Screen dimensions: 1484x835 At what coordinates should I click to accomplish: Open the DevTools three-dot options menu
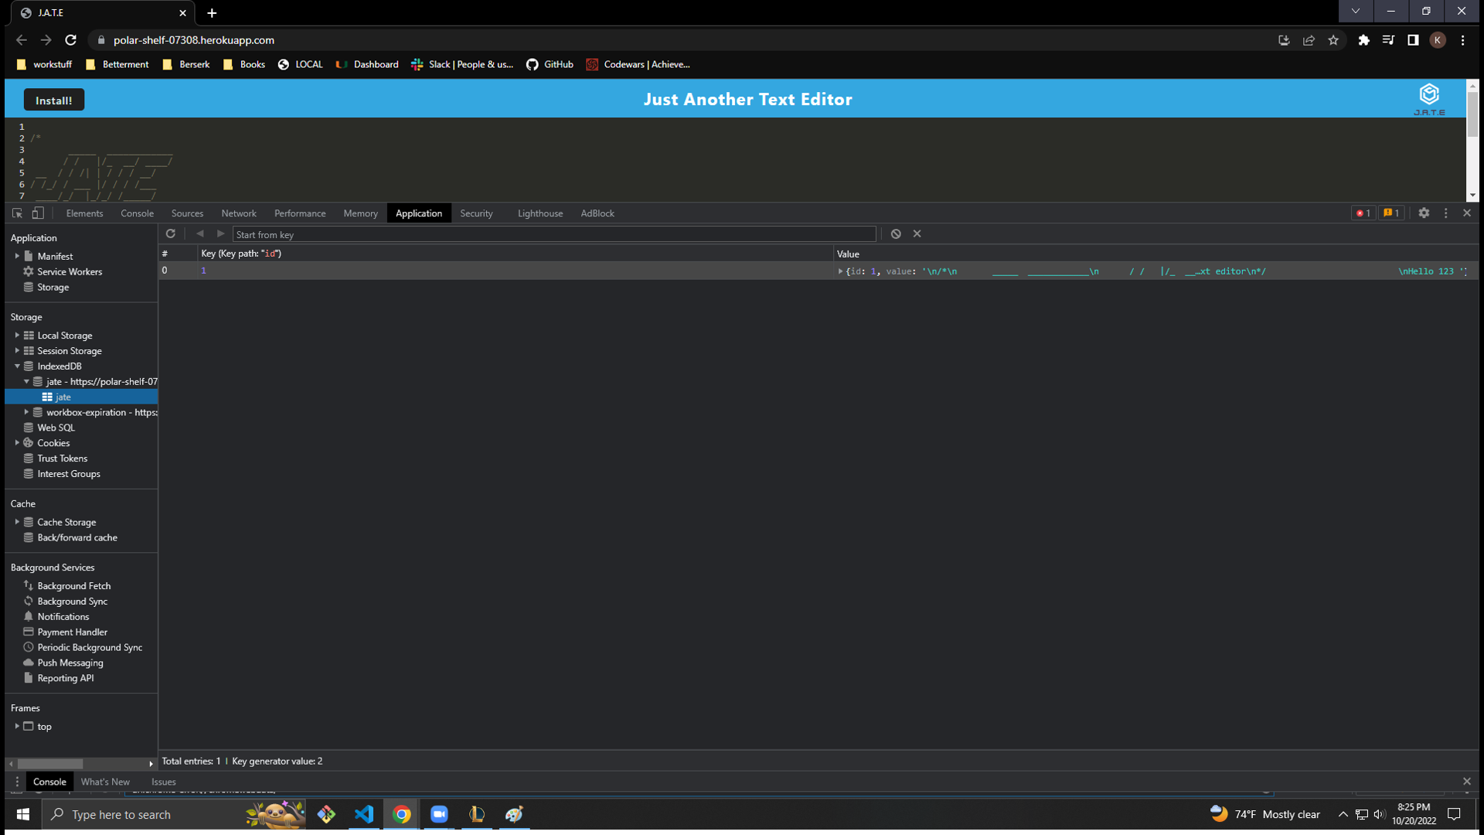click(x=1446, y=213)
